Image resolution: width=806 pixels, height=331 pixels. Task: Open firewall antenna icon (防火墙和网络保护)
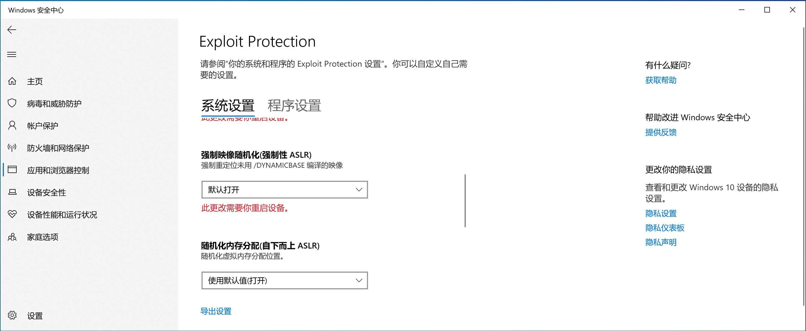(12, 148)
